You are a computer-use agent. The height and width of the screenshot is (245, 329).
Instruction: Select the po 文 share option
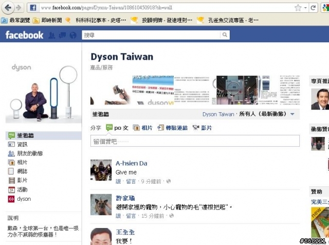click(117, 128)
